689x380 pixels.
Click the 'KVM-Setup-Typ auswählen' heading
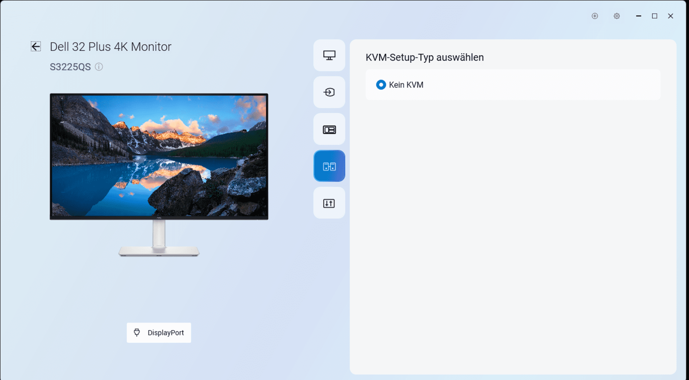tap(425, 57)
